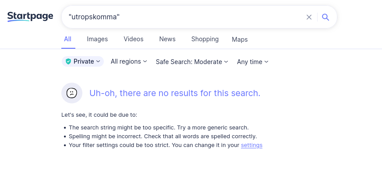Open the Maps tab

click(x=240, y=39)
